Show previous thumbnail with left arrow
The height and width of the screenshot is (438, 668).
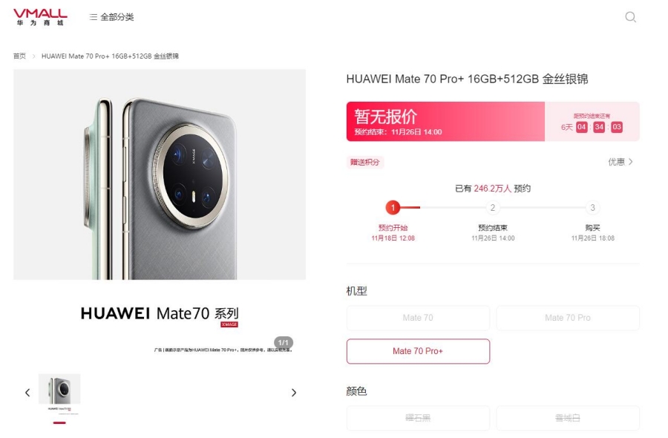tap(27, 393)
